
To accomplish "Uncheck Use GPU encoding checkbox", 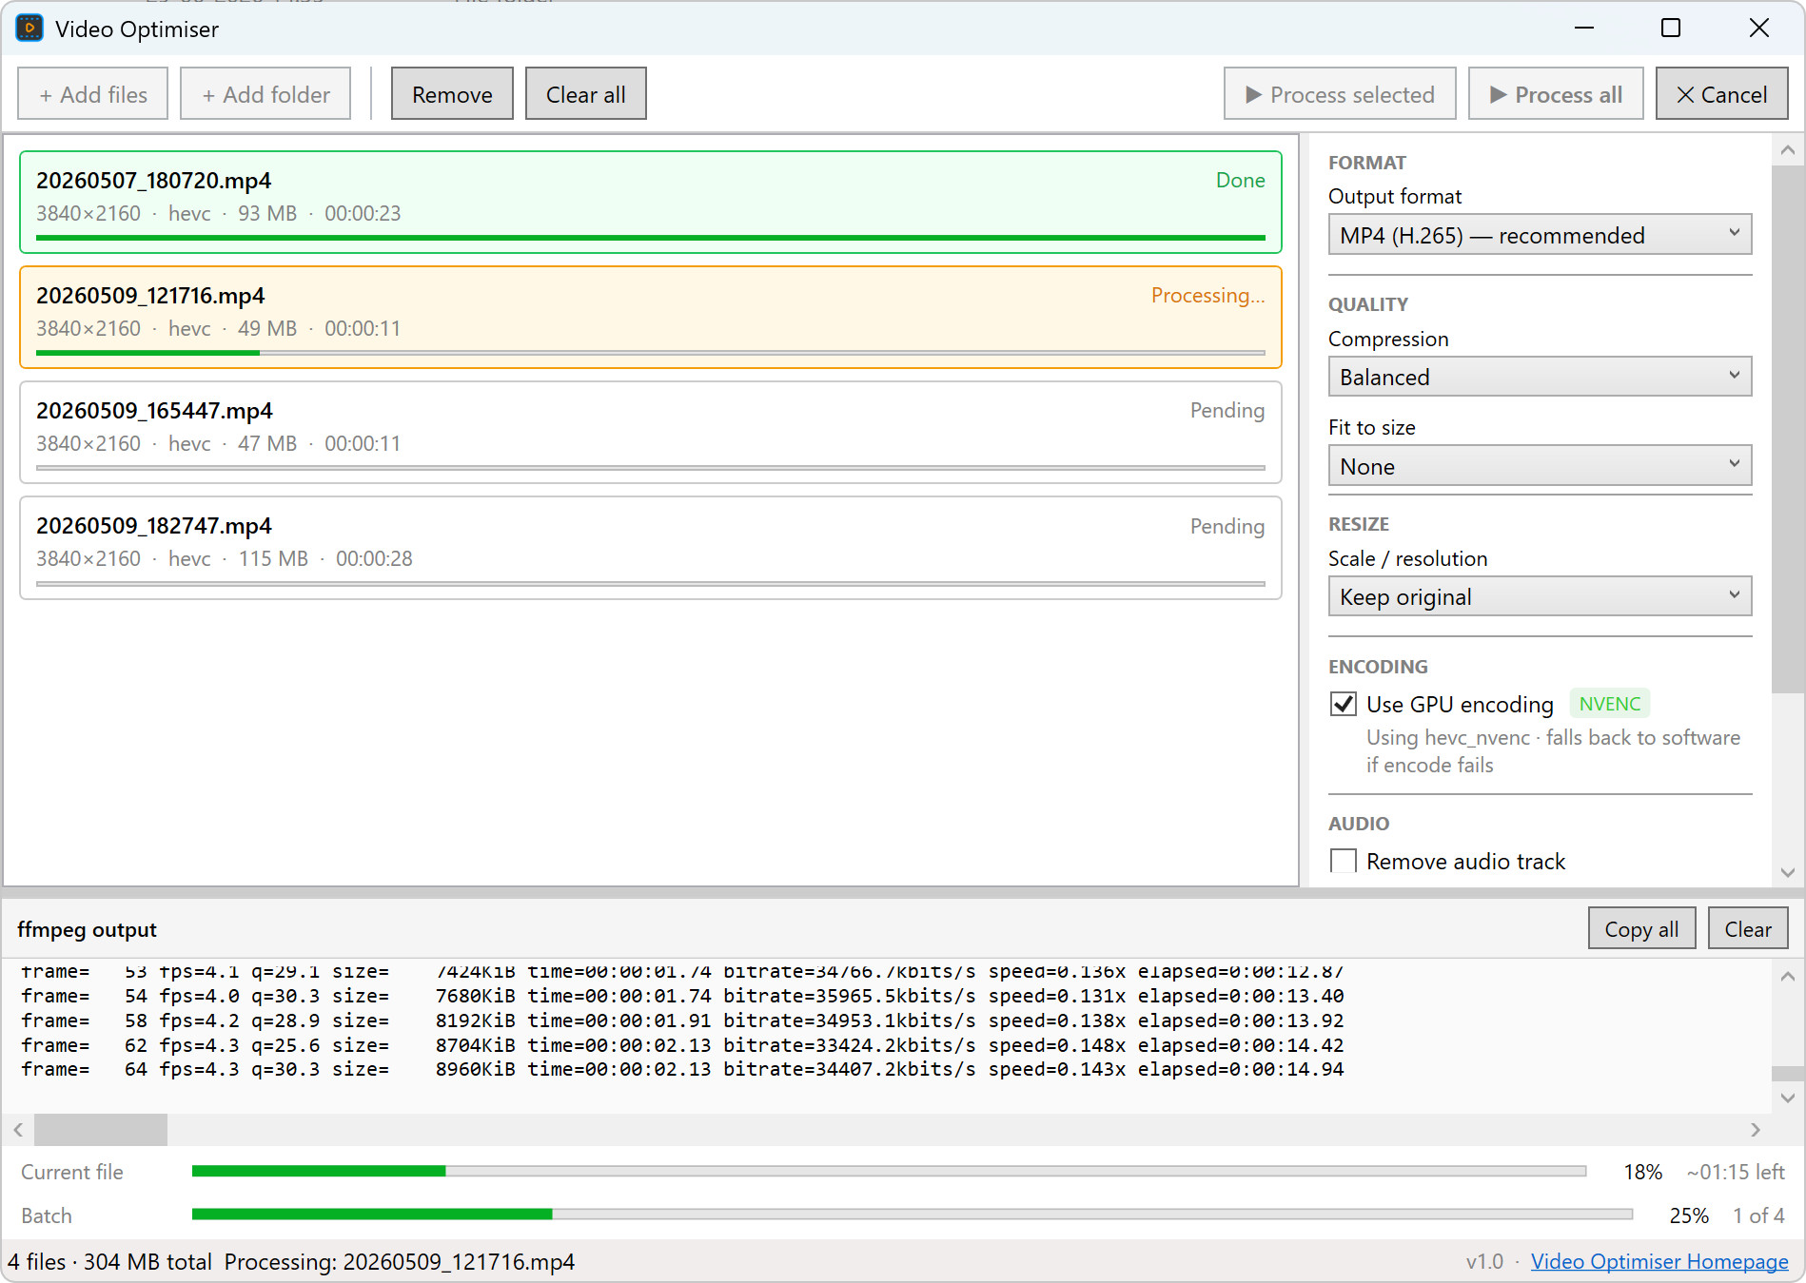I will click(1344, 704).
